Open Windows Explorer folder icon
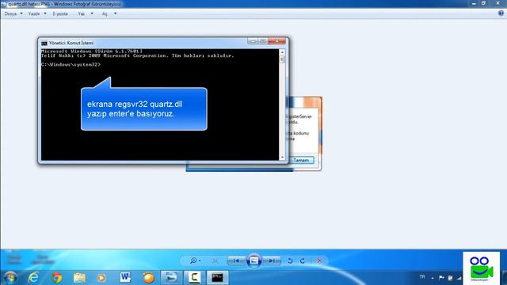The width and height of the screenshot is (507, 285). pyautogui.click(x=79, y=278)
